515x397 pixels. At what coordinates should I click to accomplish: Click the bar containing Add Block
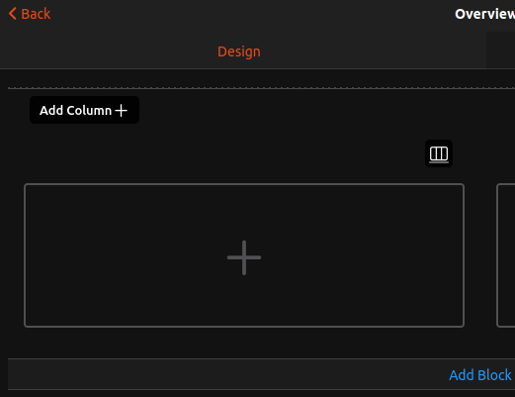tap(261, 374)
